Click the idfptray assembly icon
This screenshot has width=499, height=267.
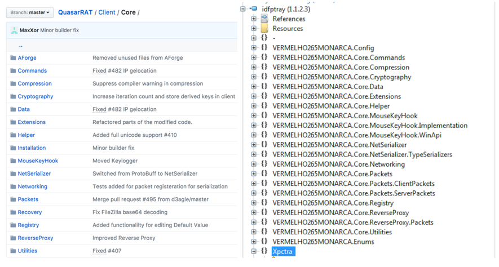pyautogui.click(x=254, y=9)
